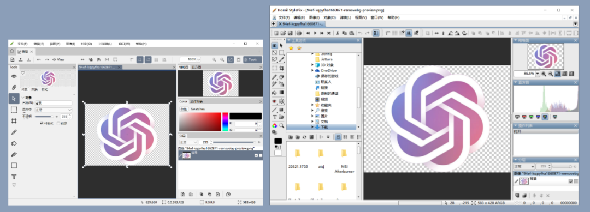Click the Undo arrow in left window toolbar
590x212 pixels.
tap(39, 59)
